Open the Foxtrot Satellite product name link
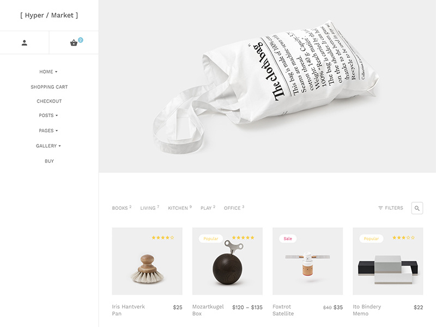 click(283, 310)
